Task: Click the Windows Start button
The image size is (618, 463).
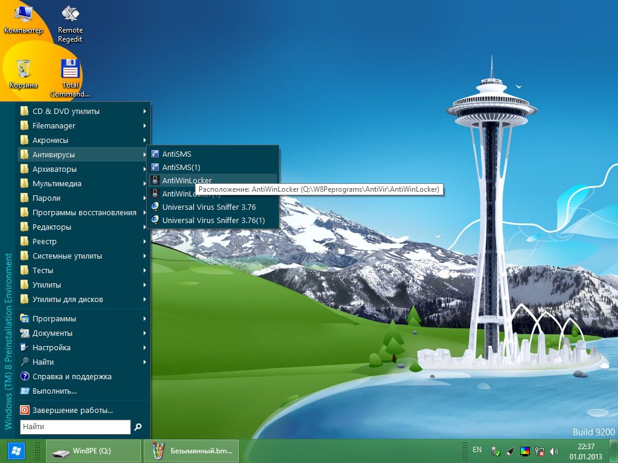Action: coord(16,451)
